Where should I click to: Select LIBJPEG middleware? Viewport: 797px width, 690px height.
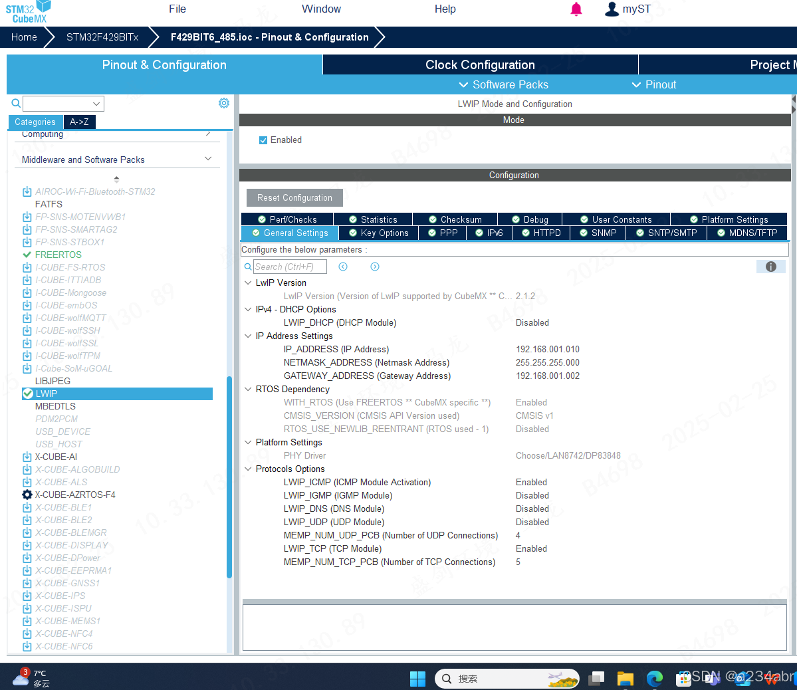pos(53,382)
